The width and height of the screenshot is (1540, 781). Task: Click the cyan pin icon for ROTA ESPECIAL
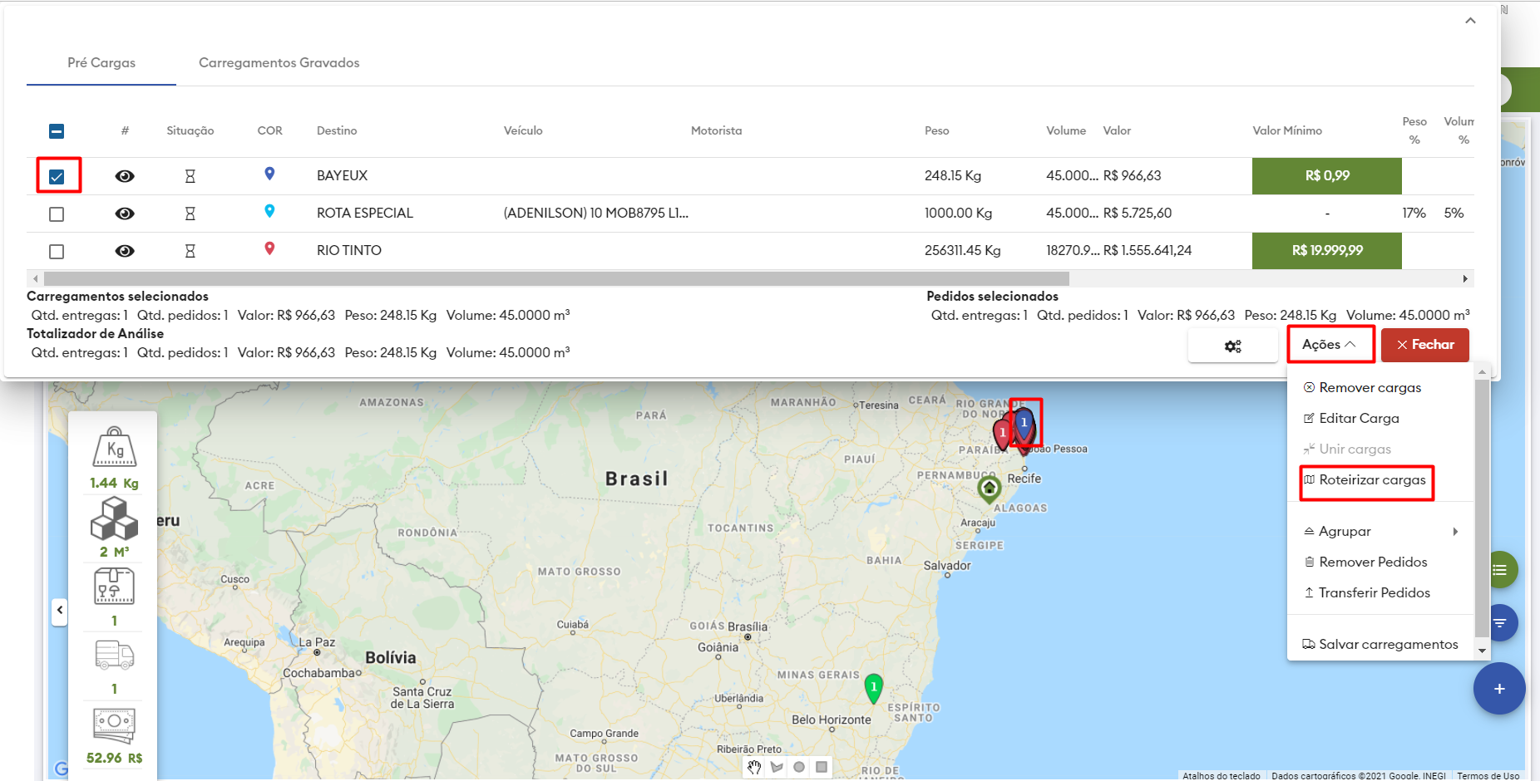(x=269, y=211)
